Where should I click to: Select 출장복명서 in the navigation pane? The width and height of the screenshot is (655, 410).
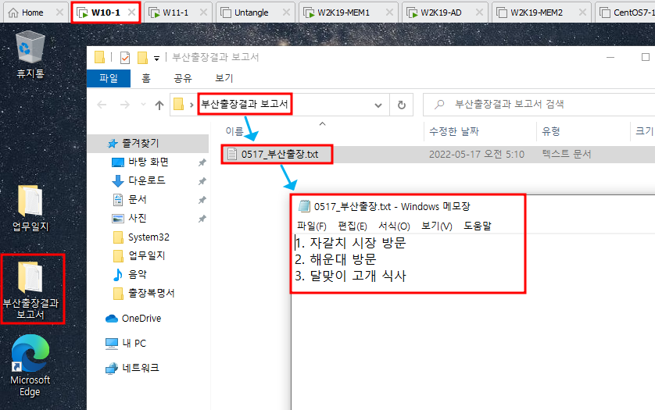click(x=151, y=293)
